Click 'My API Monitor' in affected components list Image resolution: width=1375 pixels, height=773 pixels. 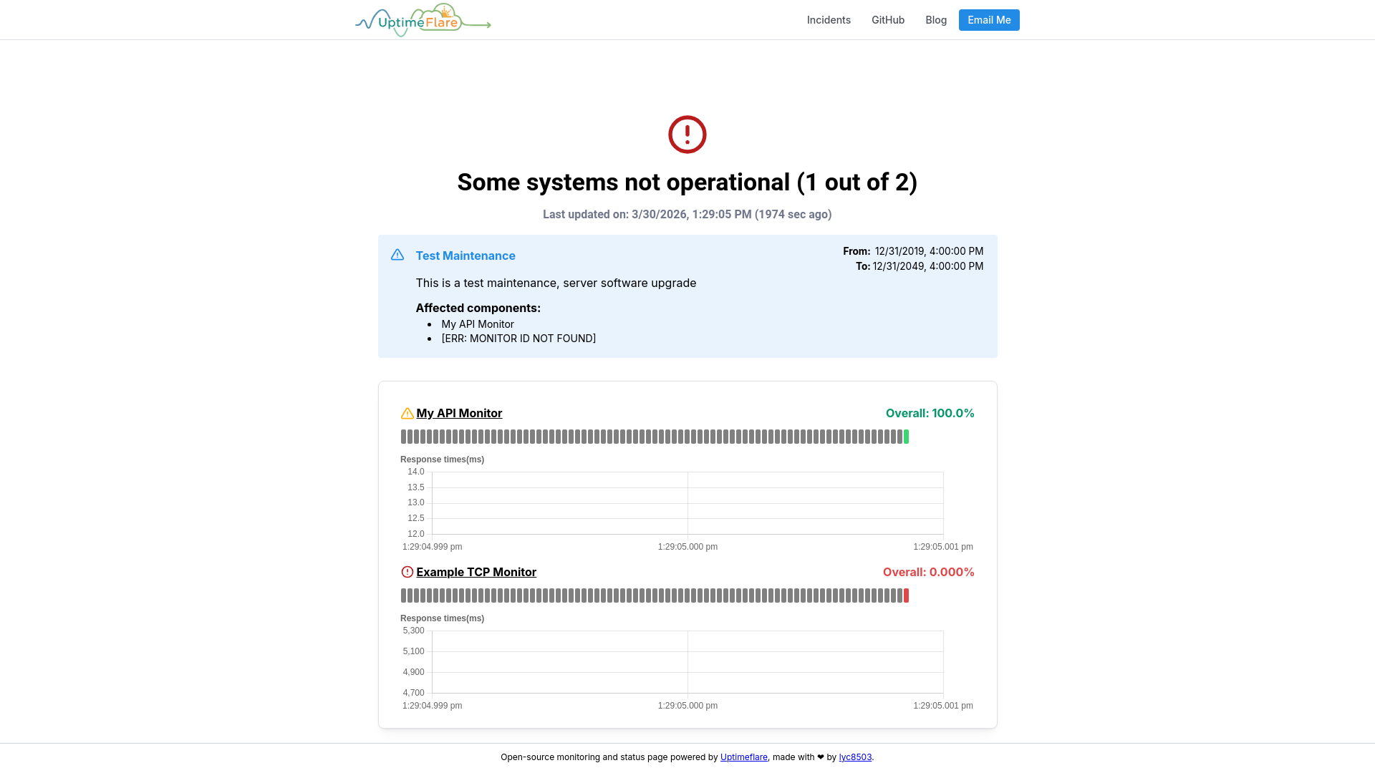pyautogui.click(x=478, y=324)
